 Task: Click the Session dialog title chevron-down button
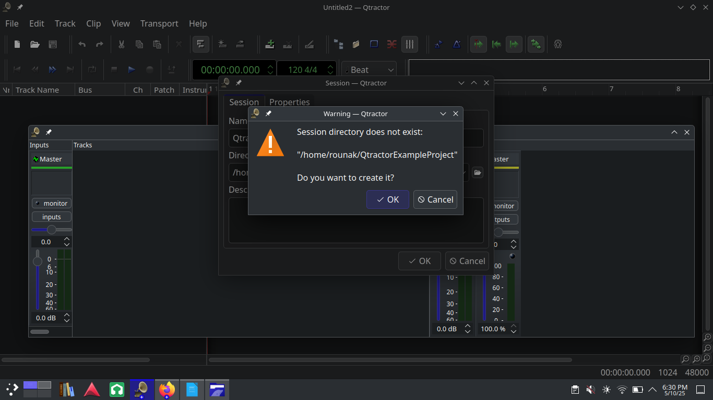[461, 83]
